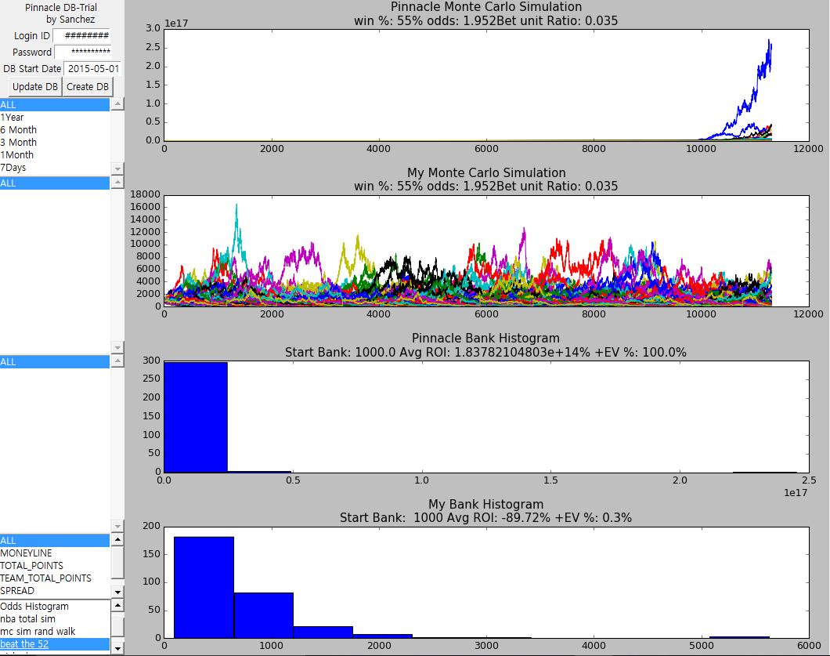
Task: Choose the mc sim rand walk entry
Action: coord(55,632)
